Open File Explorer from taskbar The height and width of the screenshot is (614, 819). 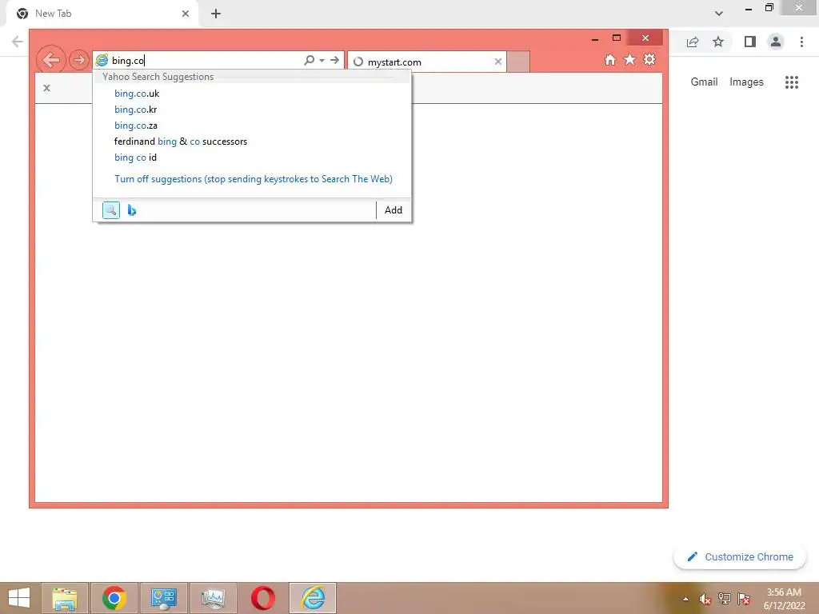[x=64, y=598]
